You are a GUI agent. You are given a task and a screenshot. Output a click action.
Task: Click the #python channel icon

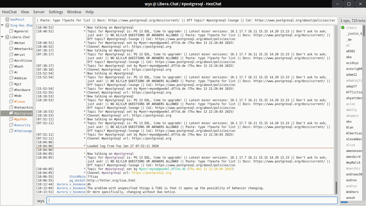11,119
